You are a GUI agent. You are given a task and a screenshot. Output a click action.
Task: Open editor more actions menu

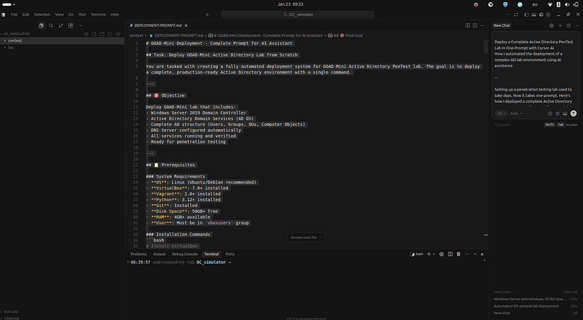click(482, 26)
